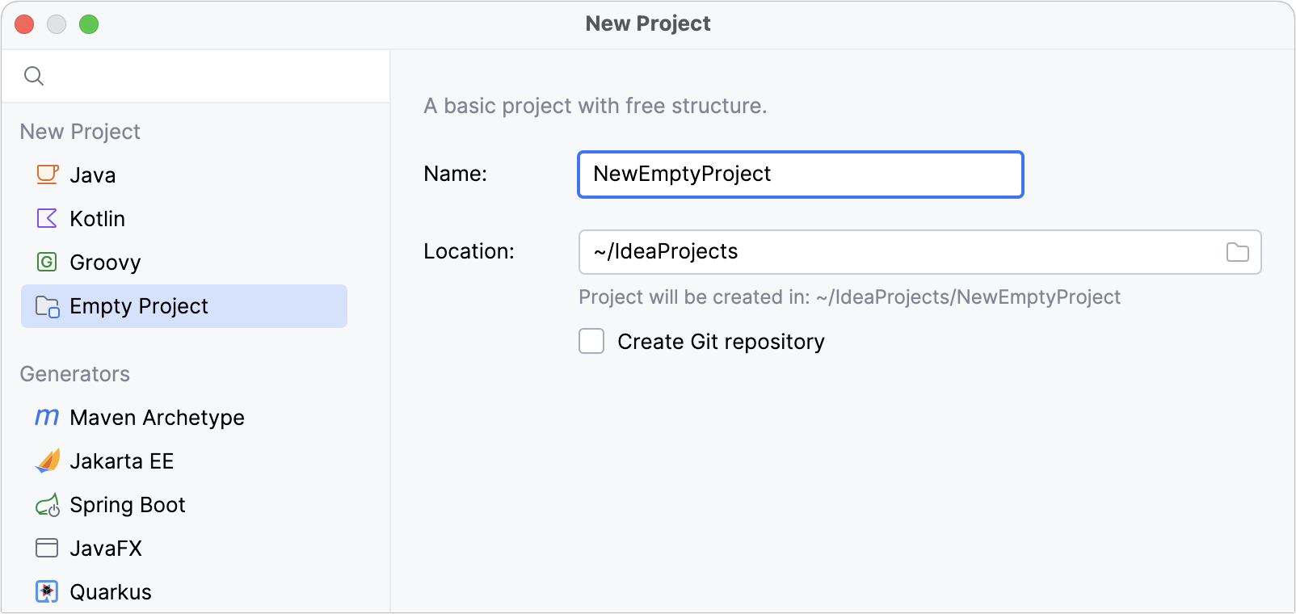Viewport: 1296px width, 614px height.
Task: Click the Empty Project folder icon
Action: point(48,306)
